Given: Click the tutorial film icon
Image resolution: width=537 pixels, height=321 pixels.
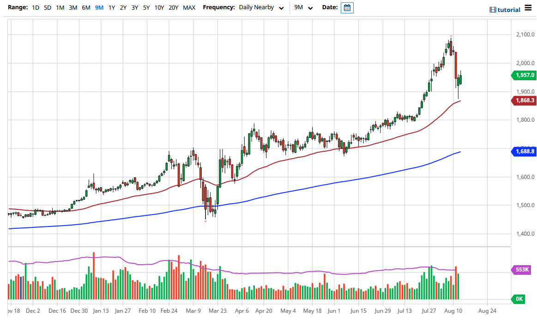Looking at the screenshot, I should click(493, 10).
